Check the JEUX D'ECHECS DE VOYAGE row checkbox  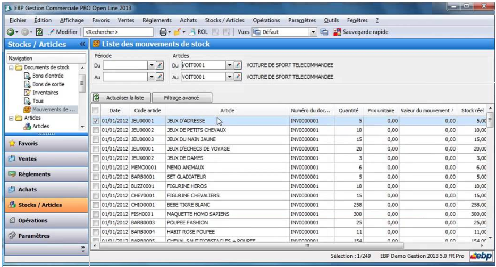click(x=96, y=149)
